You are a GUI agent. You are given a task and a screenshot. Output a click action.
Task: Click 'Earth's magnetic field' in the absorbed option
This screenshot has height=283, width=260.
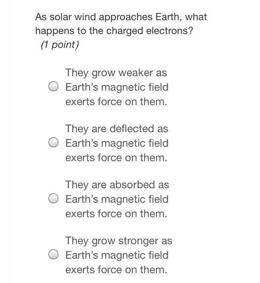pyautogui.click(x=117, y=199)
